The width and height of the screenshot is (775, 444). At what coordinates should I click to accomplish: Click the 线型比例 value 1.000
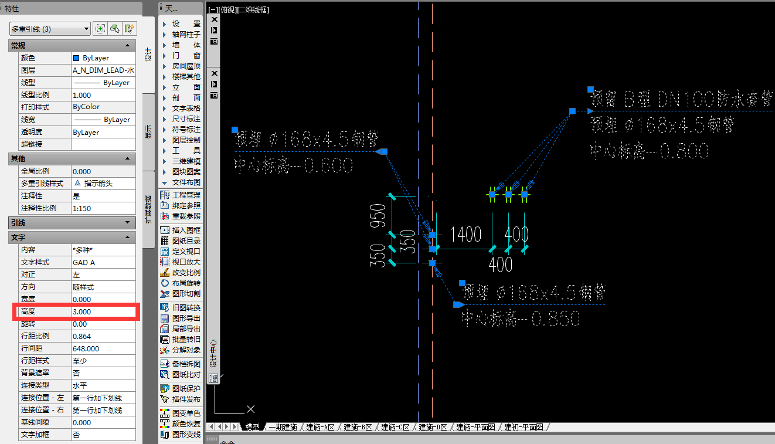[x=103, y=95]
